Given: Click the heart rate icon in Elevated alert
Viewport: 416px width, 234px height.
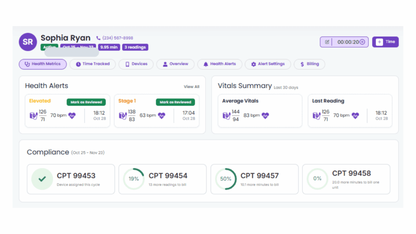Looking at the screenshot, I should point(72,115).
